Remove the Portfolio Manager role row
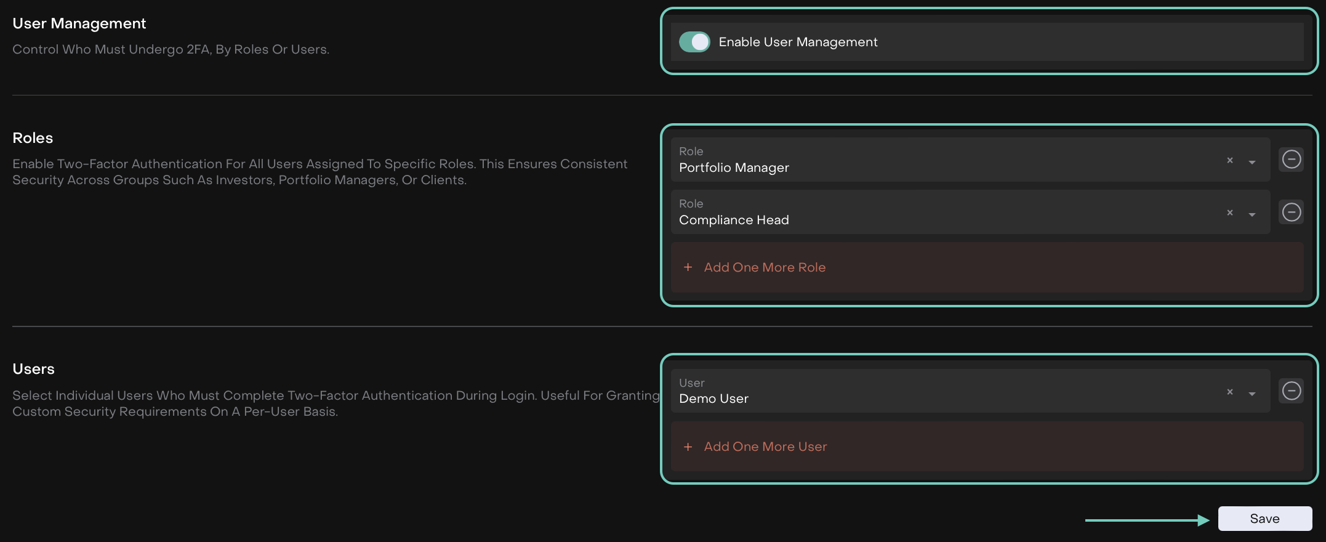 1291,160
